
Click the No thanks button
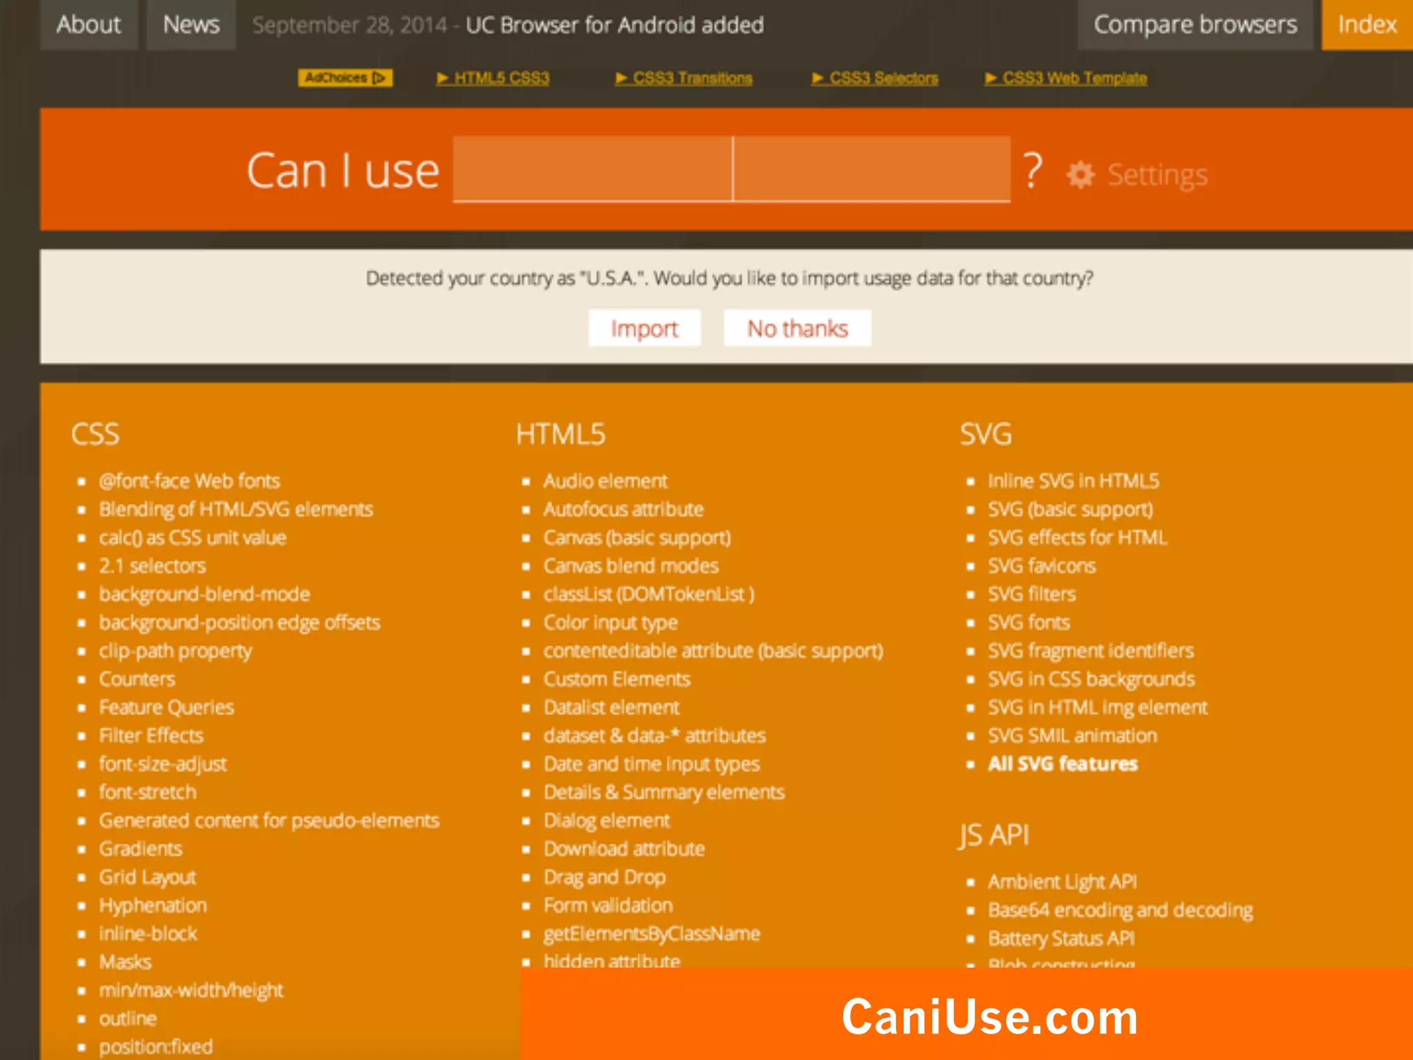(798, 328)
